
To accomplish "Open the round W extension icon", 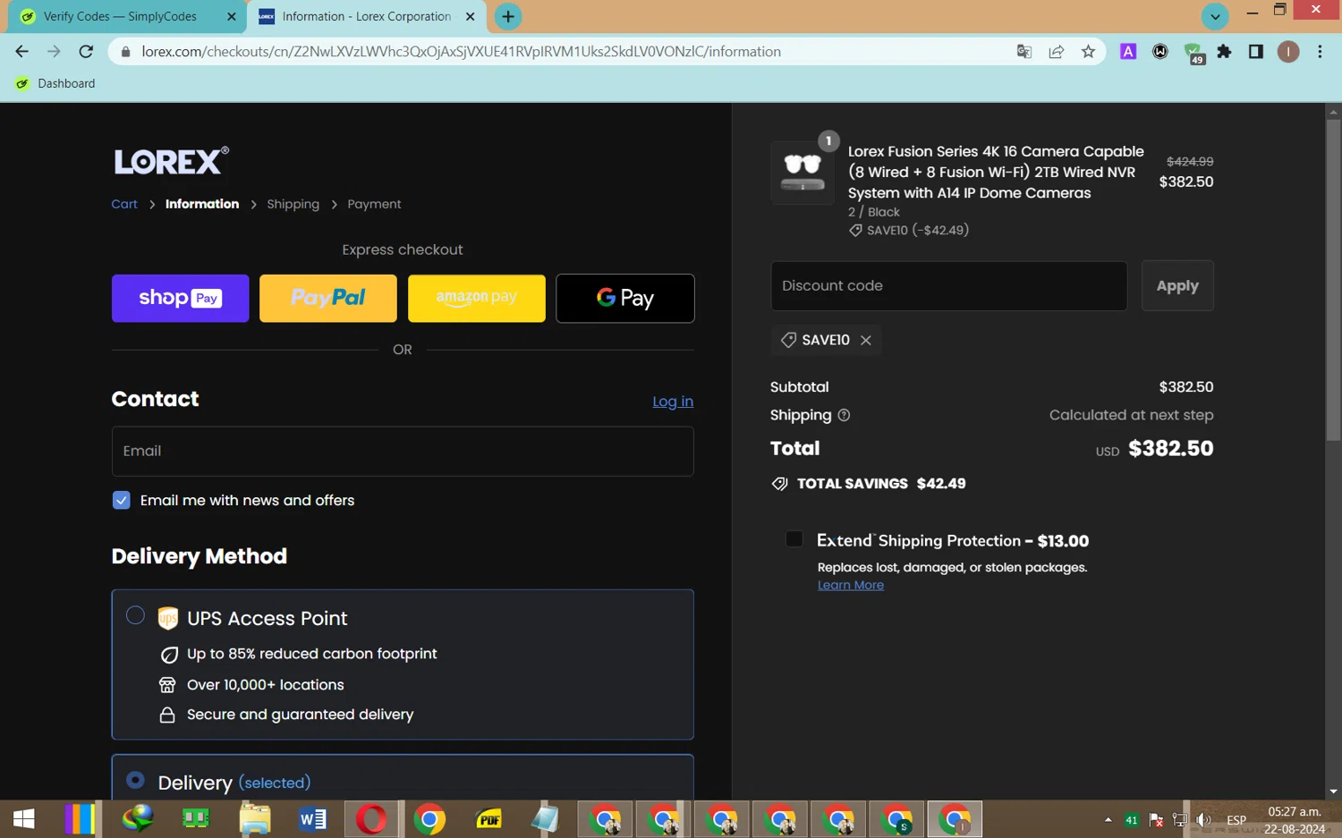I will (x=1160, y=52).
